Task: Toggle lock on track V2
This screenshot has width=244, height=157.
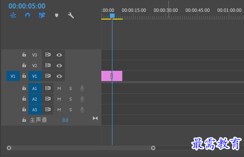Action: [x=24, y=65]
